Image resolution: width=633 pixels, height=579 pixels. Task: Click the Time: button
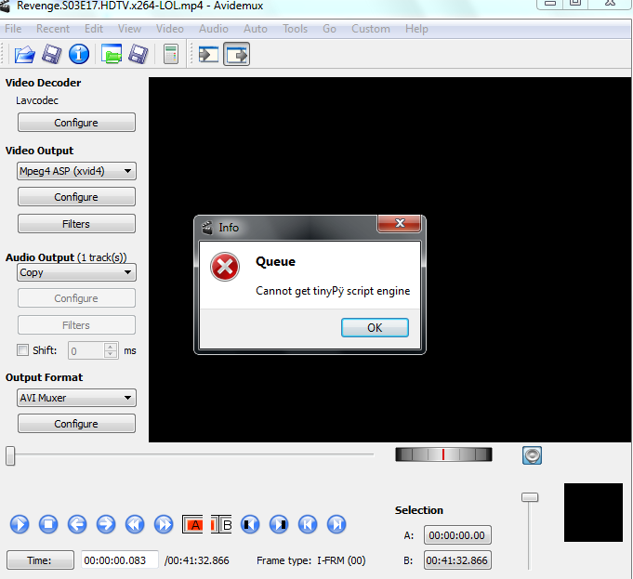(40, 560)
